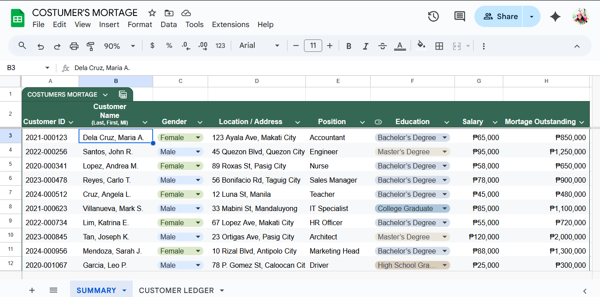Click the font size input field
This screenshot has width=600, height=297.
(x=313, y=46)
